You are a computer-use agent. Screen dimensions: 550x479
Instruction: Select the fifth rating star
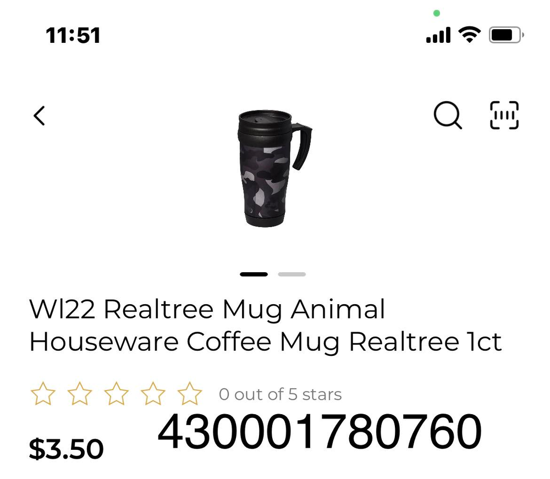coord(189,394)
